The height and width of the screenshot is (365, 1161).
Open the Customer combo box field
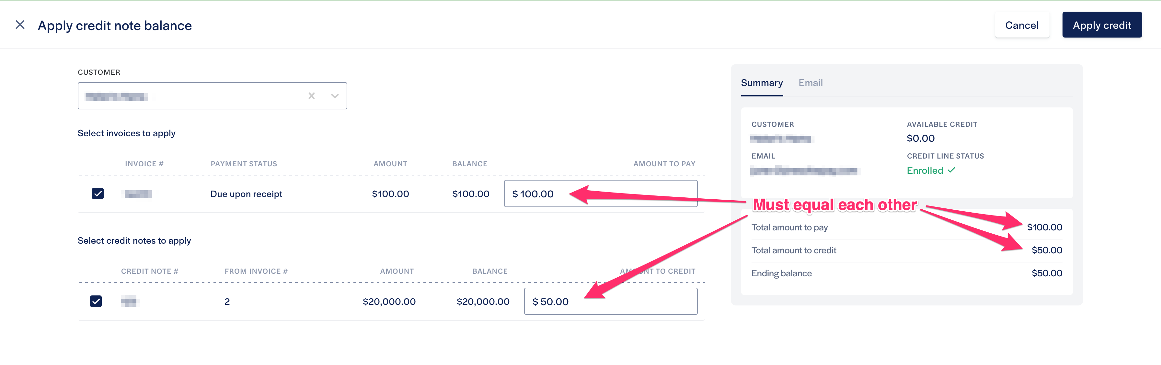click(x=212, y=96)
